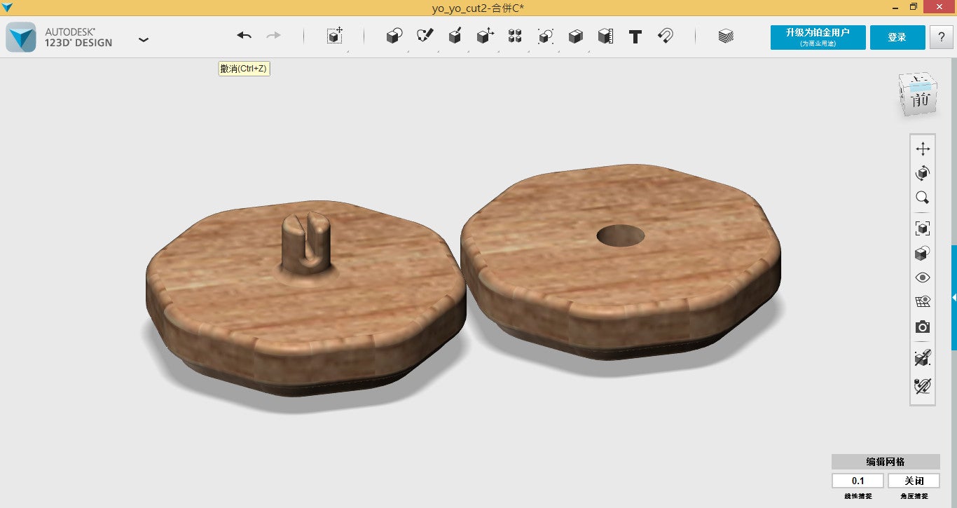
Task: Click the application icon in title bar
Action: pos(7,7)
